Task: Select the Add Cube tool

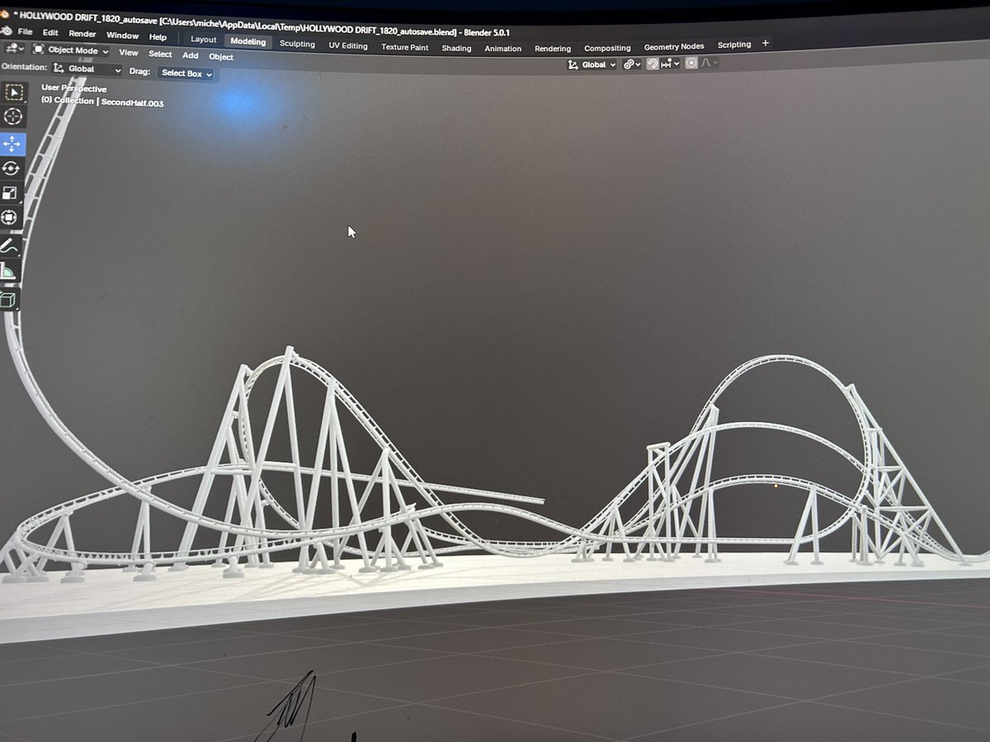Action: [7, 299]
